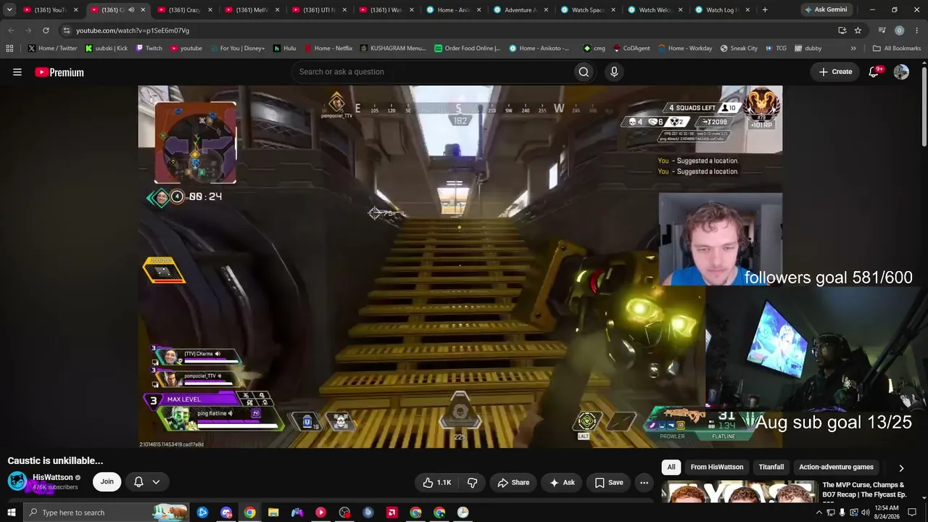Open the "Sneak City" bookmark
This screenshot has height=522, width=928.
739,49
